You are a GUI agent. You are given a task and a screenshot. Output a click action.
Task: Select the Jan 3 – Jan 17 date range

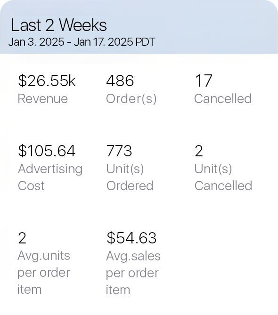(x=82, y=42)
